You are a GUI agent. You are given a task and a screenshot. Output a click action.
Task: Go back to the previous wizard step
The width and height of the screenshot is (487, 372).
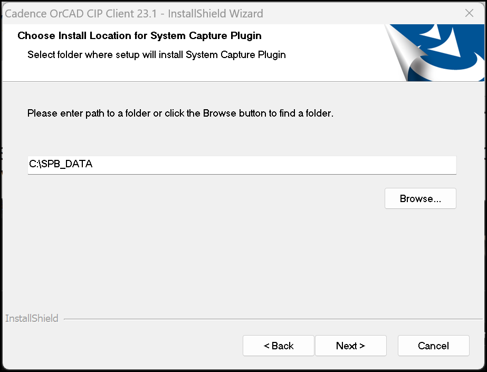tap(278, 346)
